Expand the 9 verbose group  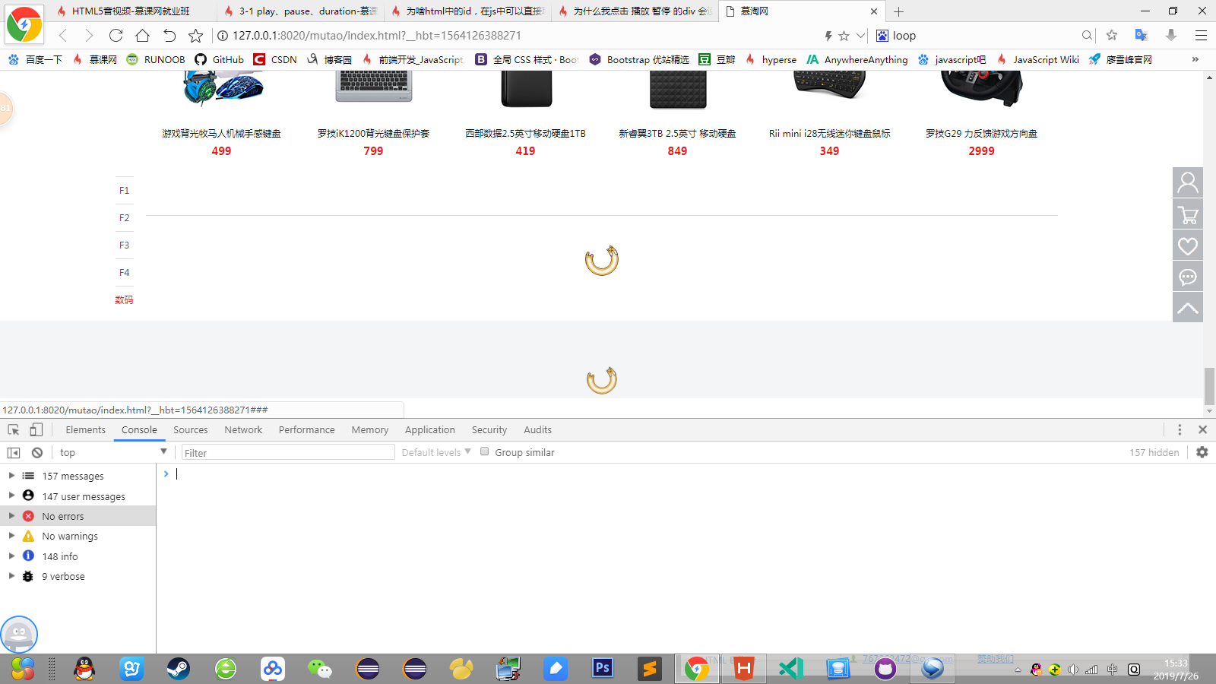[11, 575]
